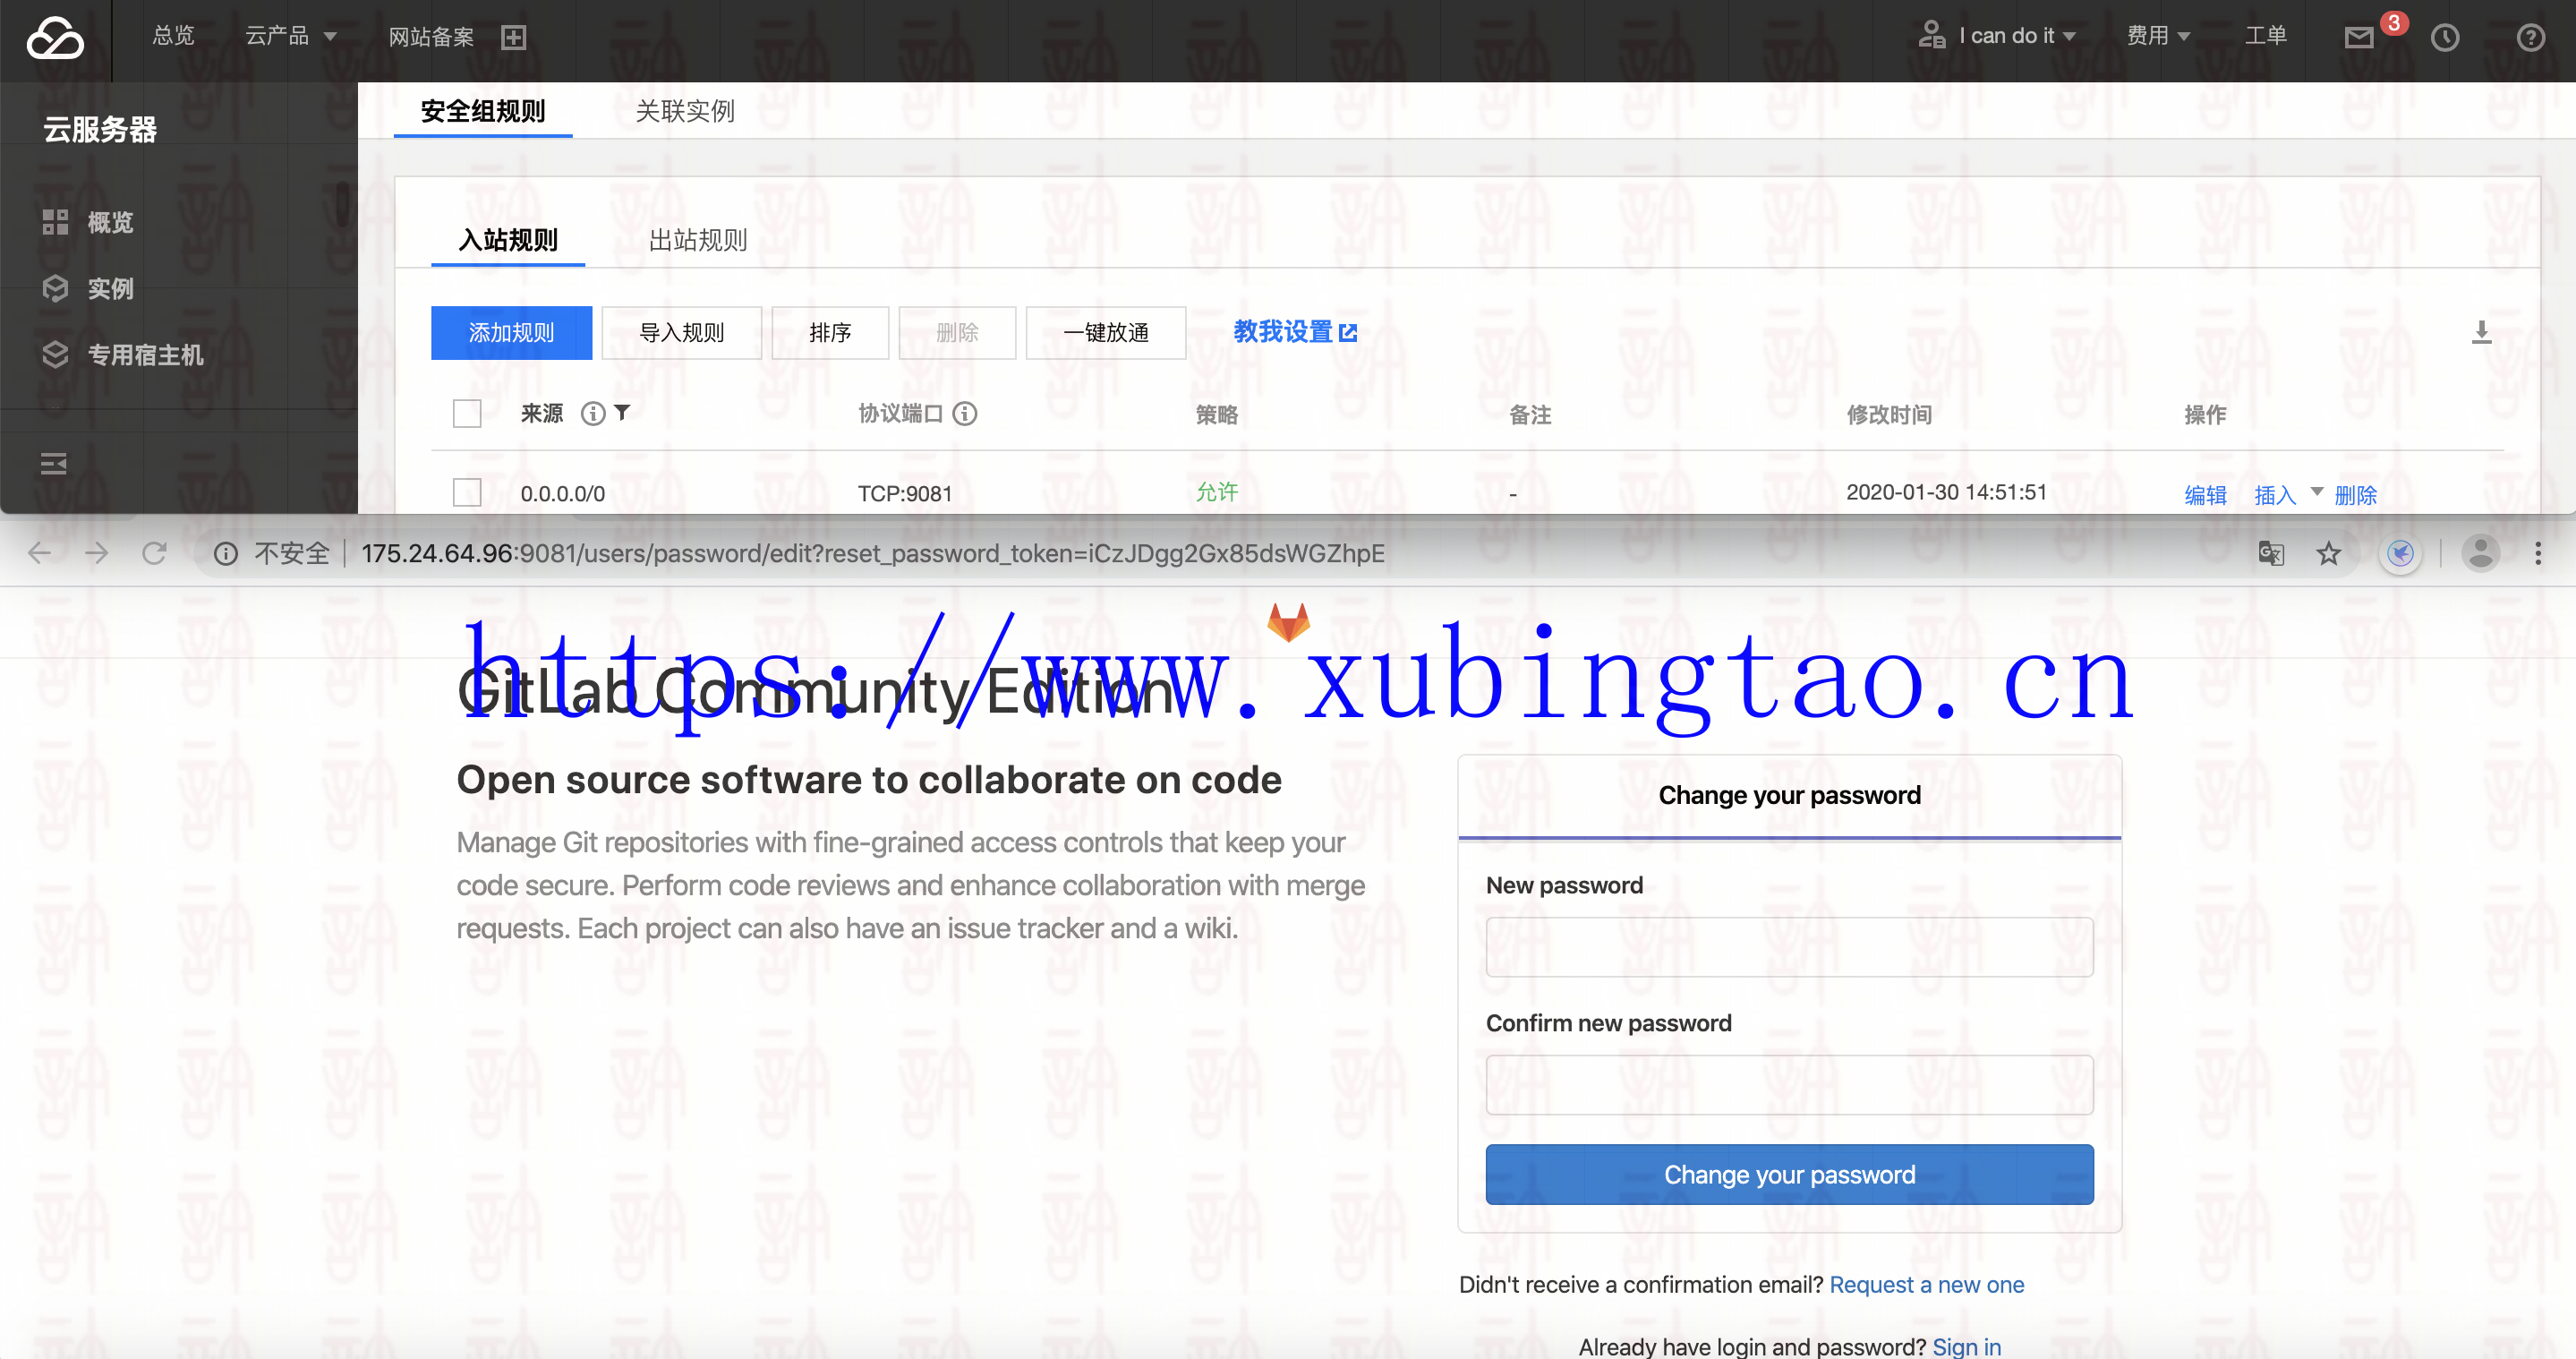The width and height of the screenshot is (2576, 1359).
Task: Toggle the select-all checkbox in table header
Action: pyautogui.click(x=467, y=413)
